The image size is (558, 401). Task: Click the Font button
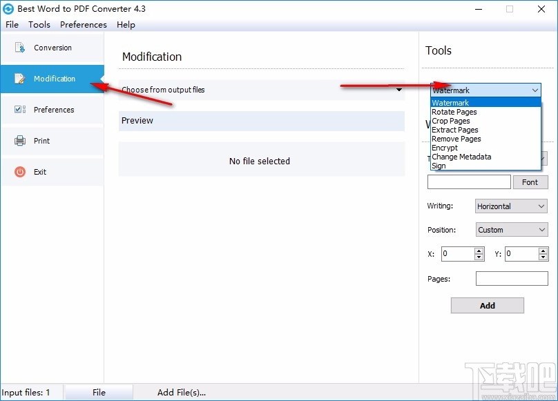coord(530,182)
